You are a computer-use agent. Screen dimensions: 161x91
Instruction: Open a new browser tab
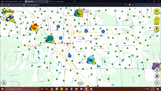click(x=75, y=2)
